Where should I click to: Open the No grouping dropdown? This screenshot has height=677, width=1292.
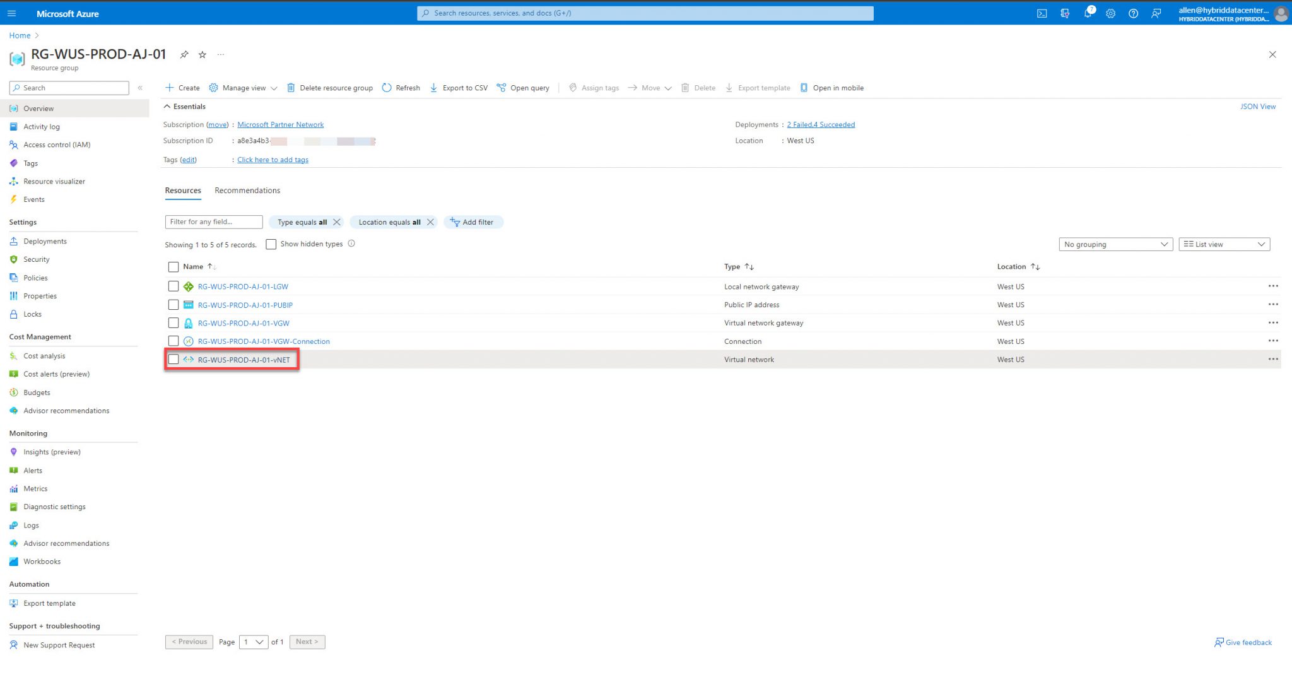[x=1115, y=244]
